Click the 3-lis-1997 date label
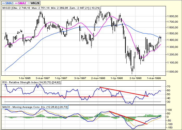This screenshot has height=130, width=182. [80, 78]
